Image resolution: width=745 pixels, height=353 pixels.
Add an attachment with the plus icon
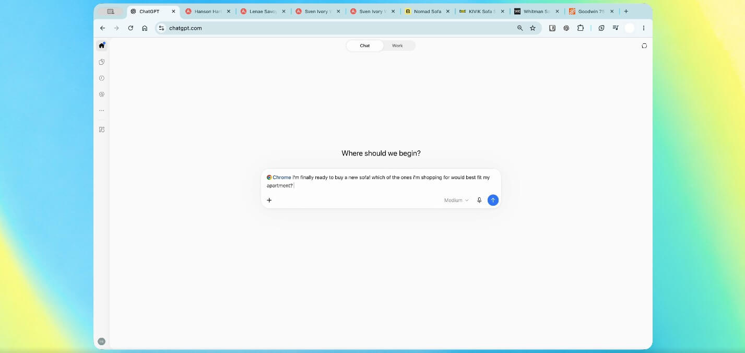tap(269, 200)
